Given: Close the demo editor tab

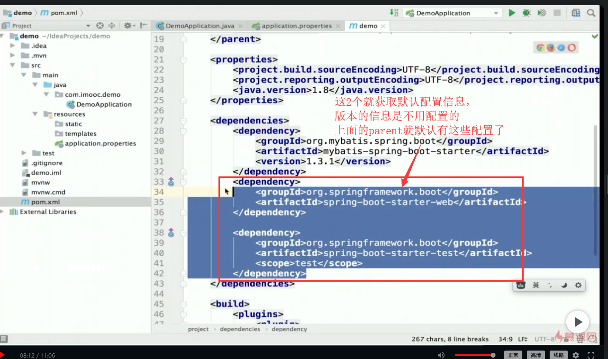Looking at the screenshot, I should 383,26.
